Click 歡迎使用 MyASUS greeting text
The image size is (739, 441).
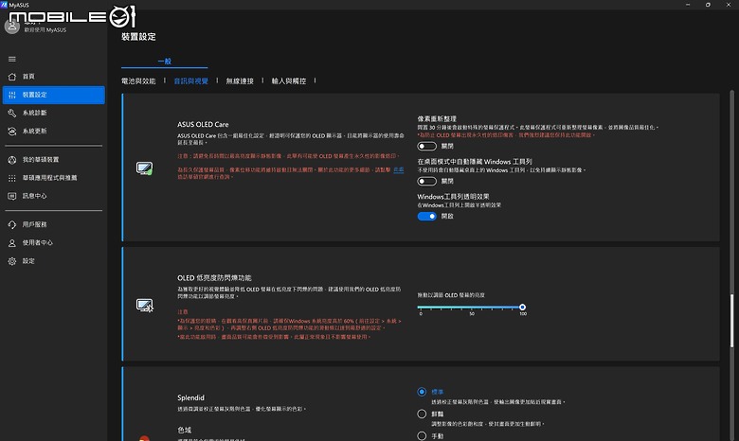45,29
